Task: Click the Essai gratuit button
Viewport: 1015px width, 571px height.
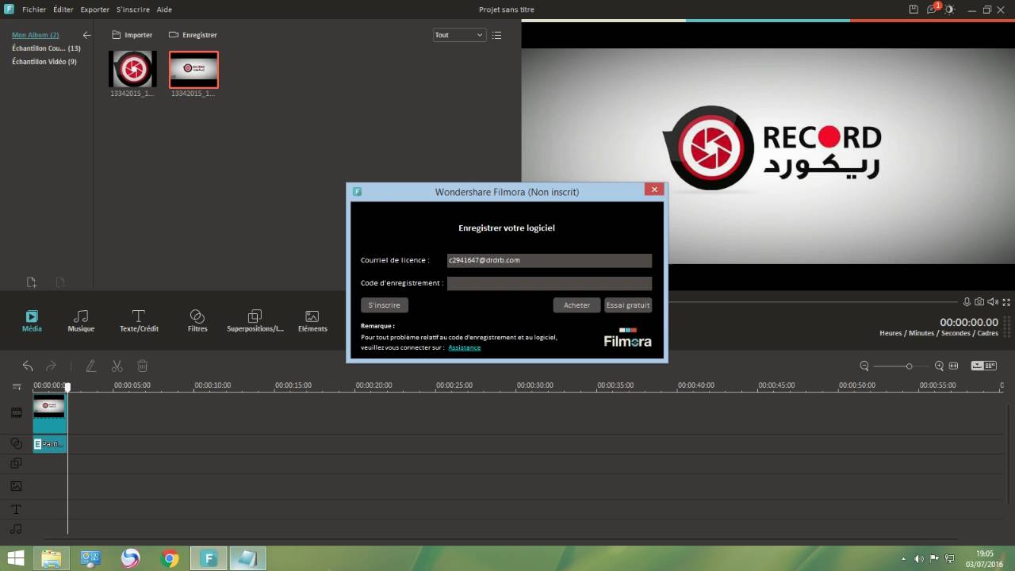Action: 627,305
